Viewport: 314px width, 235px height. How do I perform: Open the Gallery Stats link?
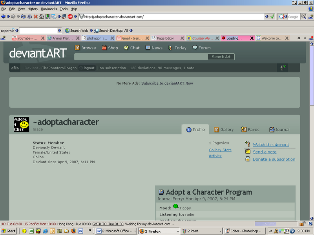click(220, 150)
